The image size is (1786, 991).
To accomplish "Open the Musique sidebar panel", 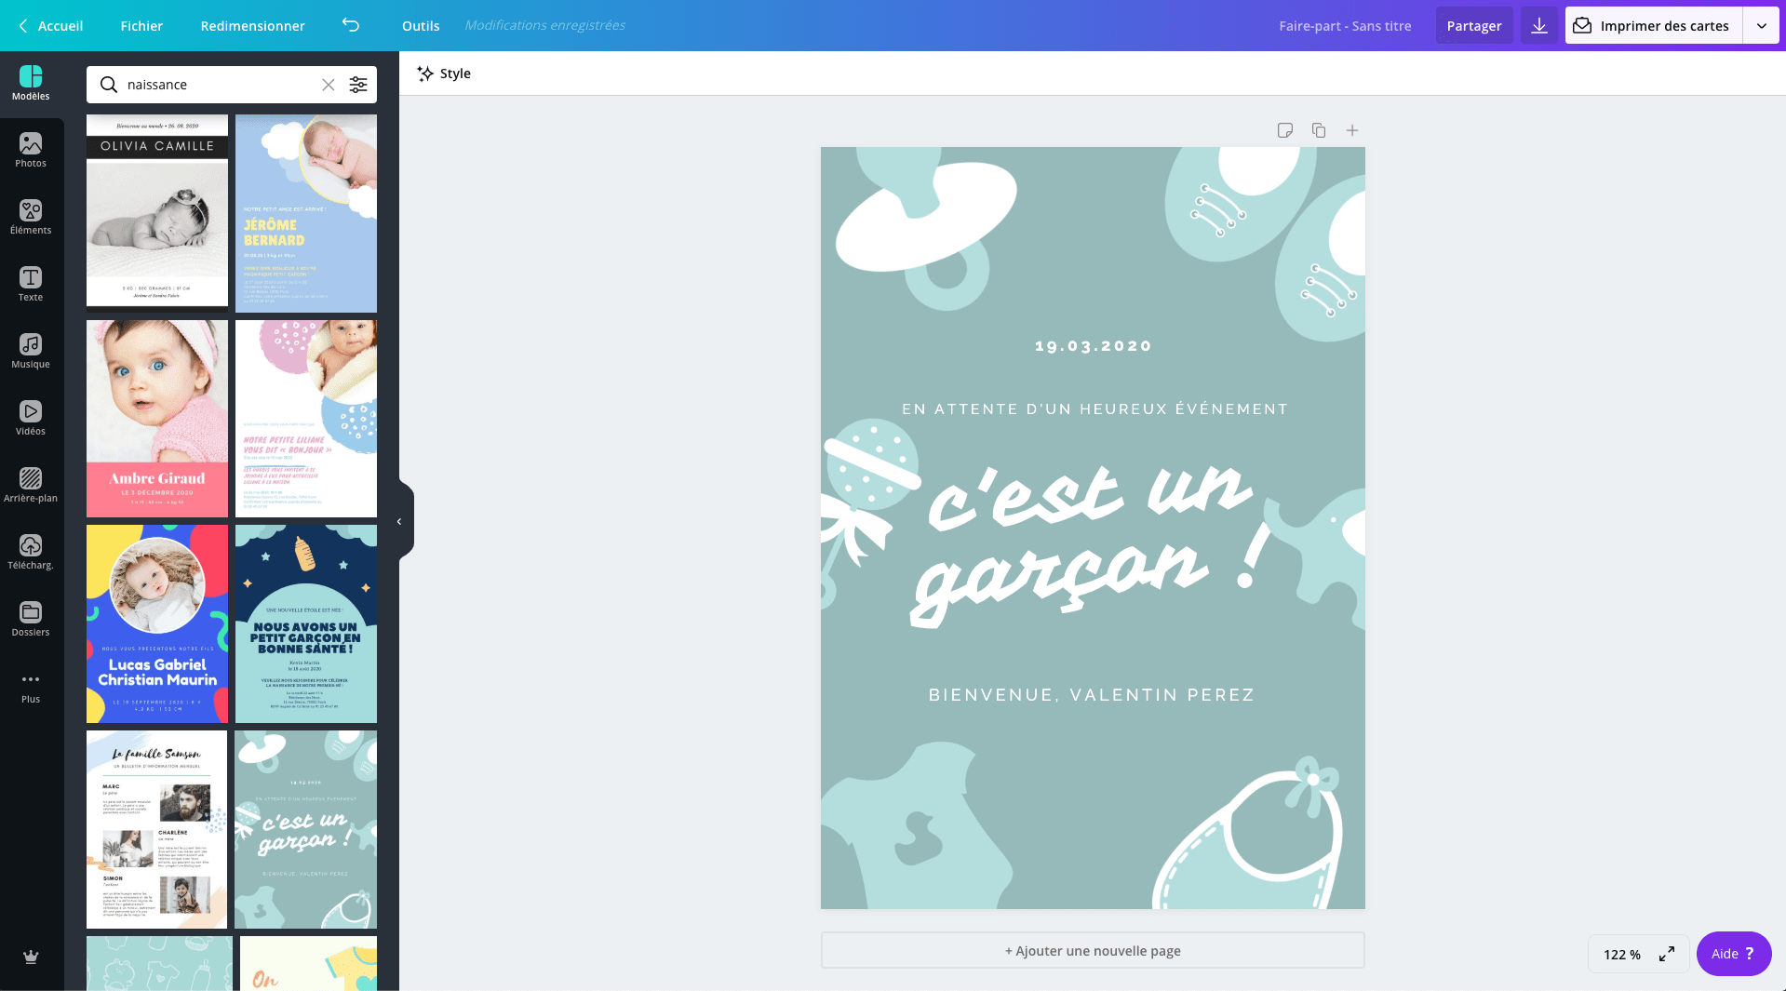I will (31, 351).
